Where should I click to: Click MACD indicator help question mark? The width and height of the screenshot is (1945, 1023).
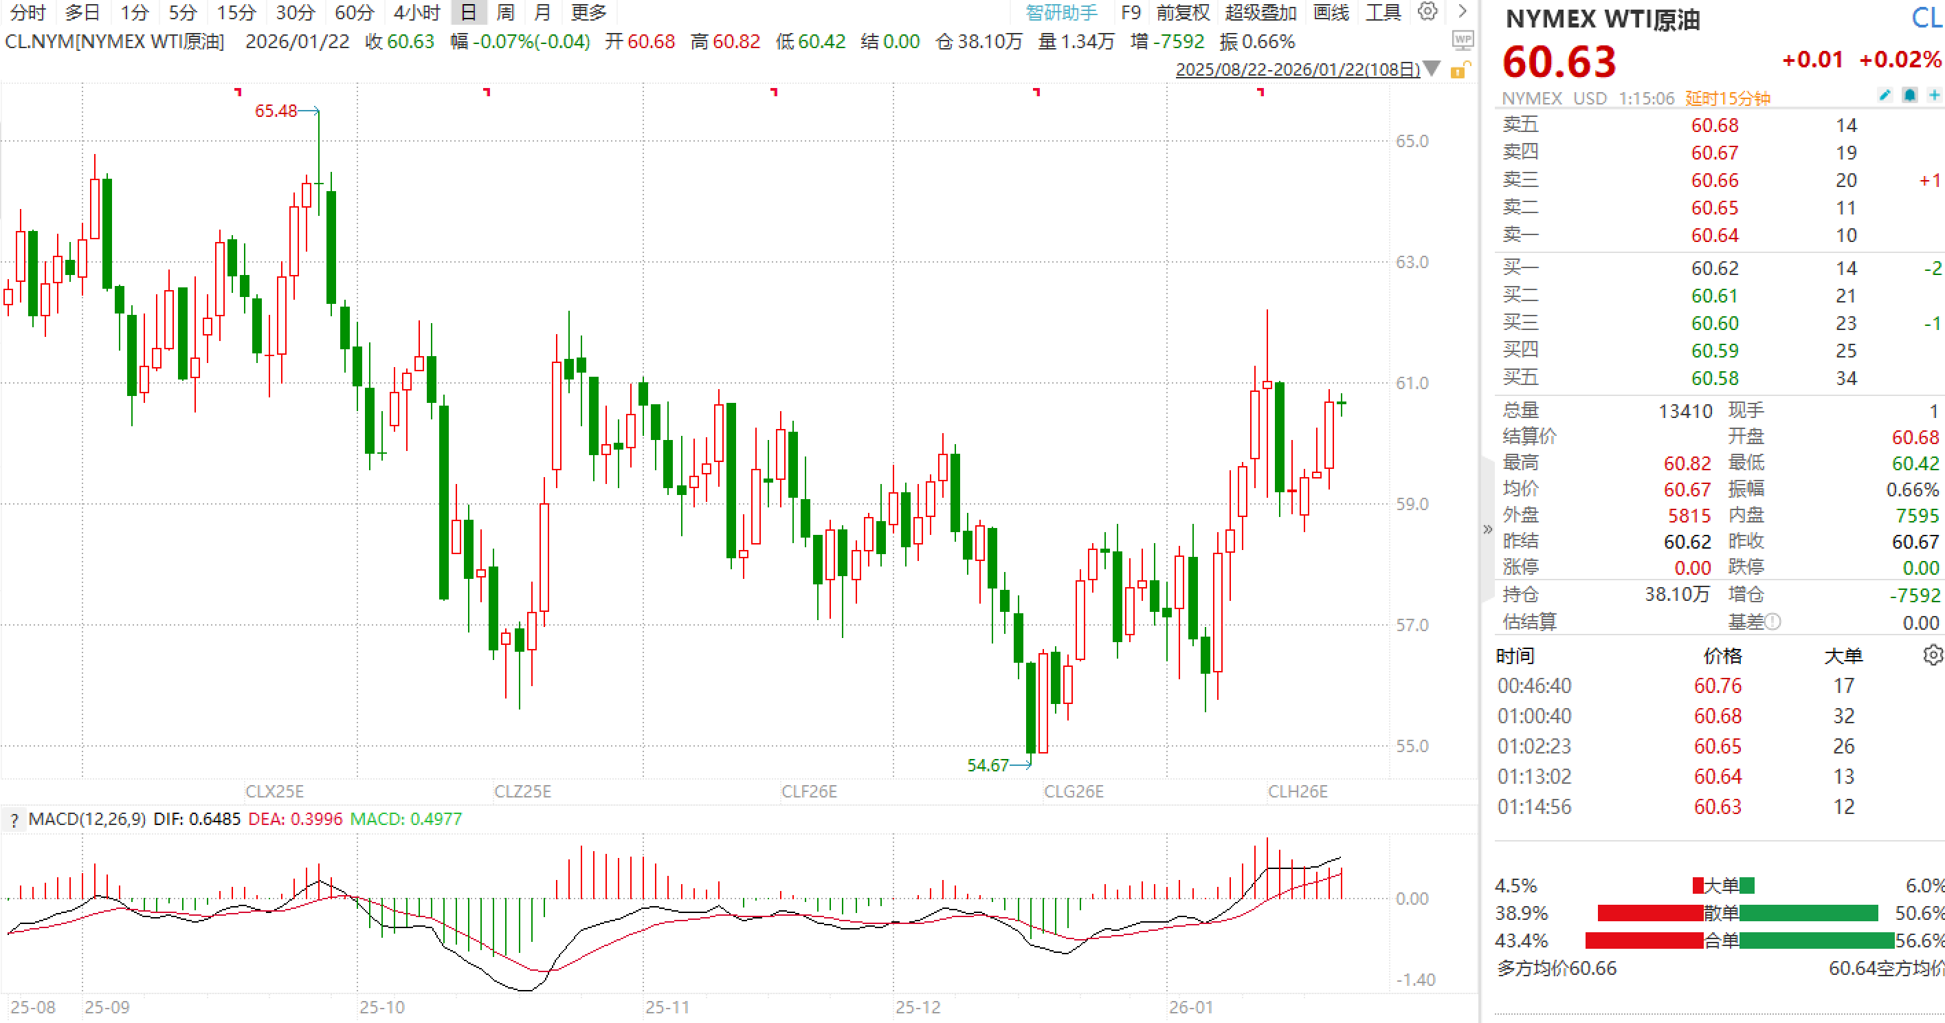[x=14, y=819]
